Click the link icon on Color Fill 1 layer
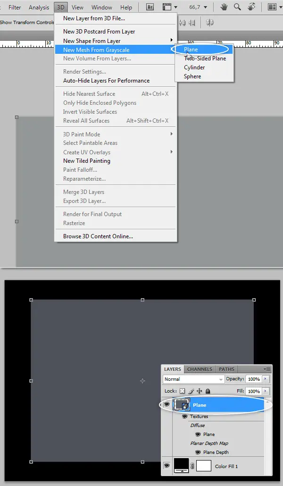The image size is (283, 486). 192,466
